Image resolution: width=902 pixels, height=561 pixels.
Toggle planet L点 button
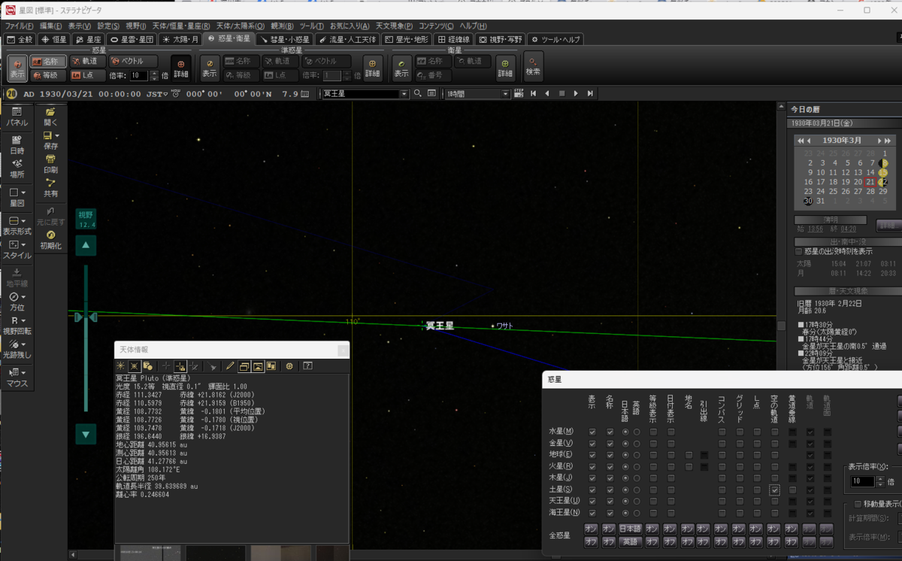point(87,75)
